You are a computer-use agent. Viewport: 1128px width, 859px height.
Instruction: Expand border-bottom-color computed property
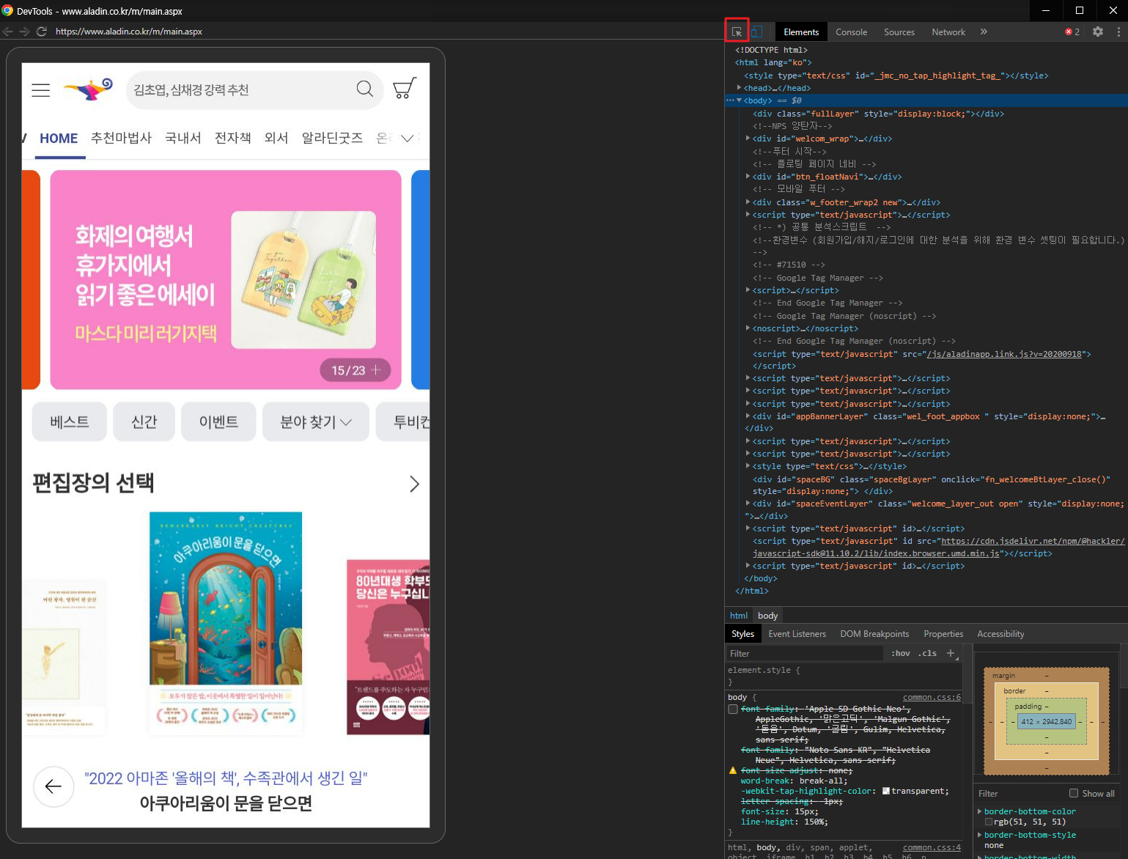click(x=980, y=811)
